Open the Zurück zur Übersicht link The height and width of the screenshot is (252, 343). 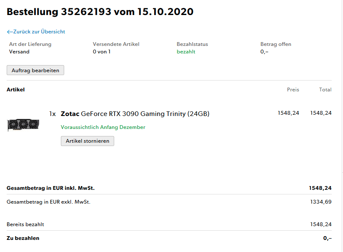[x=36, y=32]
